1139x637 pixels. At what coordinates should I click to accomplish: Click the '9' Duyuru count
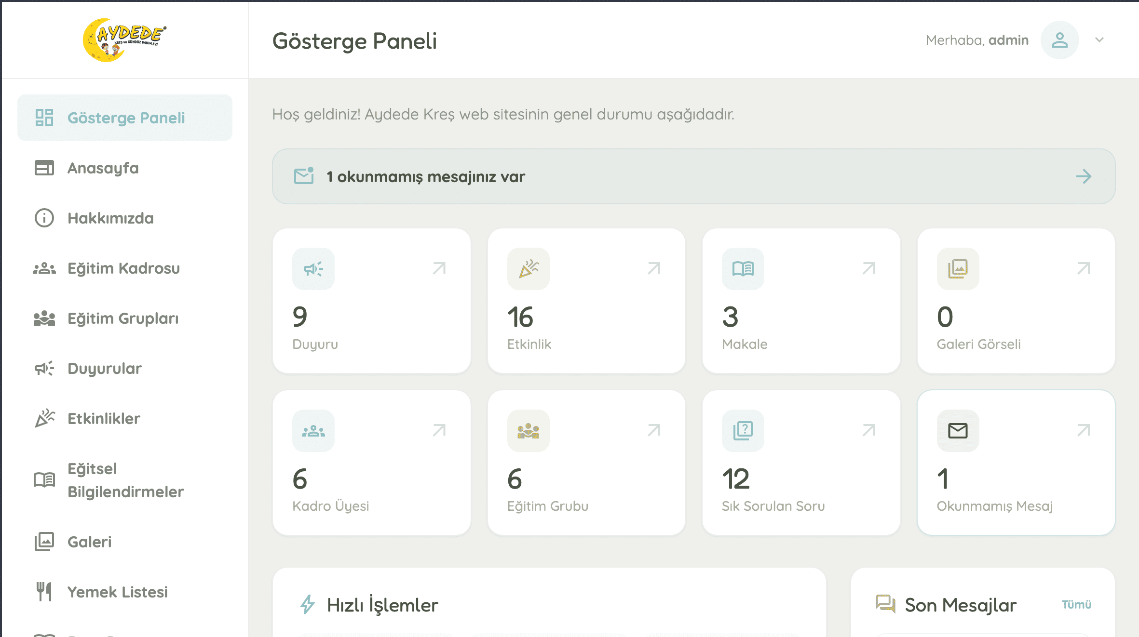click(300, 317)
